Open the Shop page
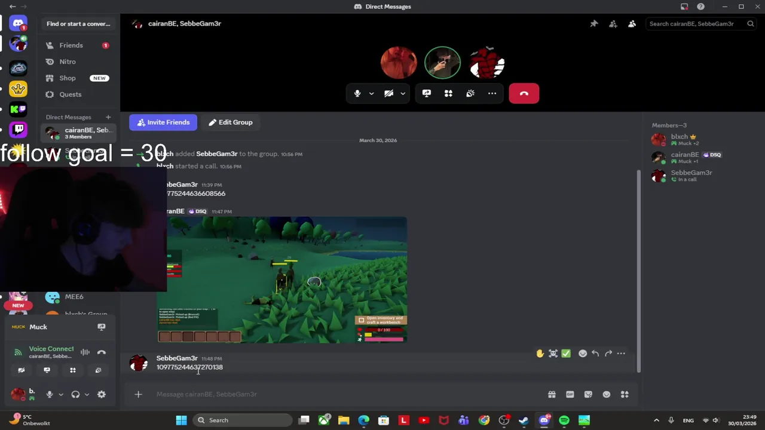The width and height of the screenshot is (765, 430). click(78, 78)
